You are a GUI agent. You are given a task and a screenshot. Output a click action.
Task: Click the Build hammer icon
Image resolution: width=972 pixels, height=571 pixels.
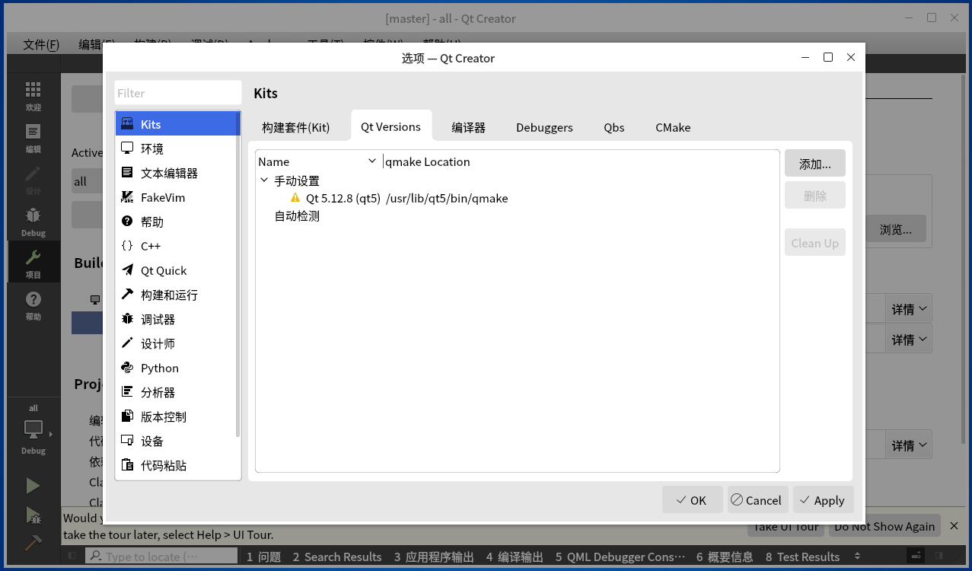33,543
